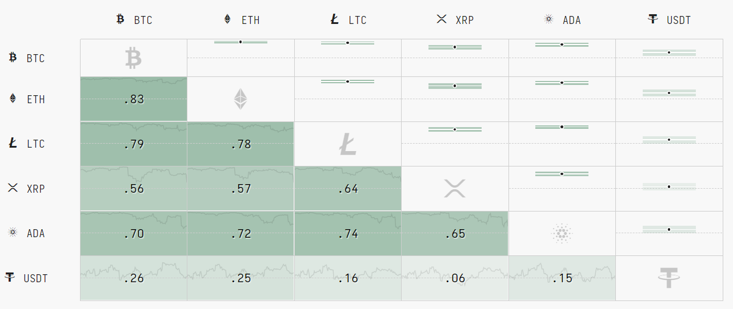
Task: Click the large gray Tether logo in the matrix diagonal
Action: (x=669, y=278)
